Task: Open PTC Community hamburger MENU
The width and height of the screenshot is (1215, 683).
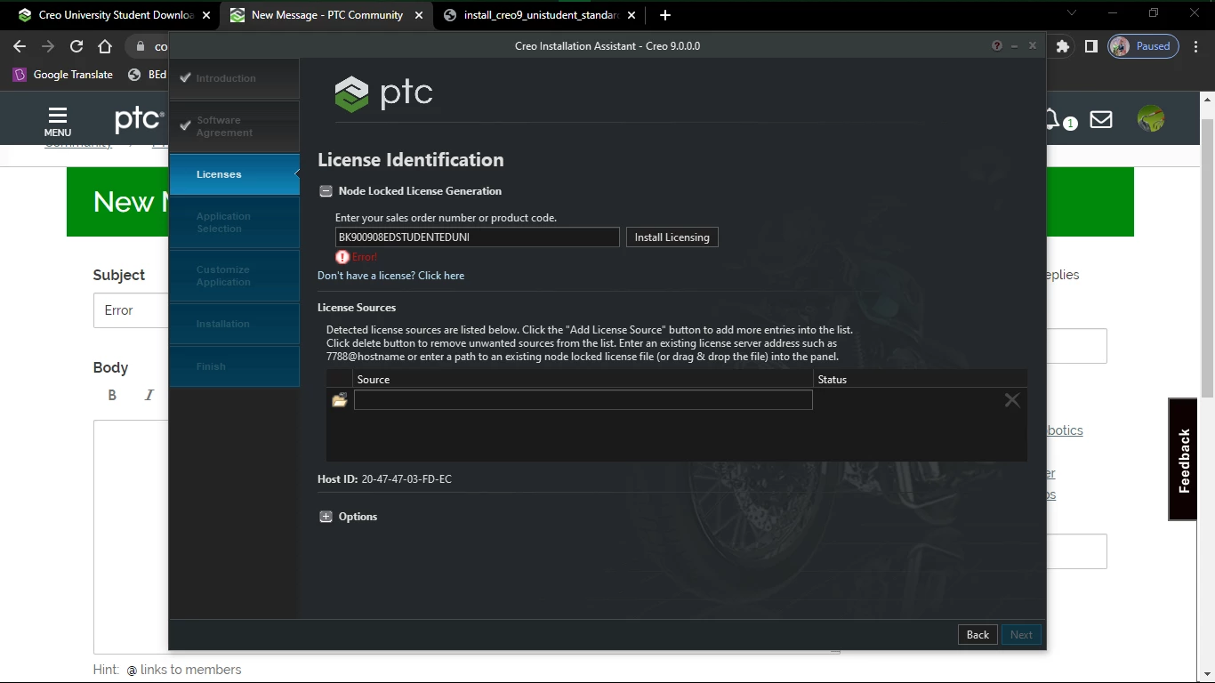Action: point(58,122)
